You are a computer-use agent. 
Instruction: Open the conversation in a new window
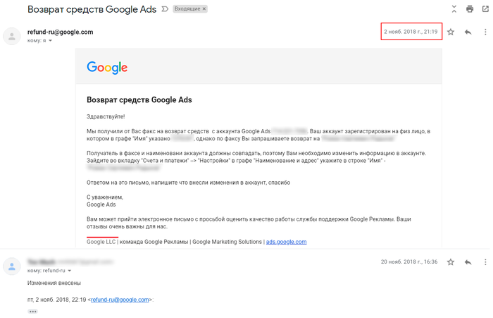tap(485, 9)
